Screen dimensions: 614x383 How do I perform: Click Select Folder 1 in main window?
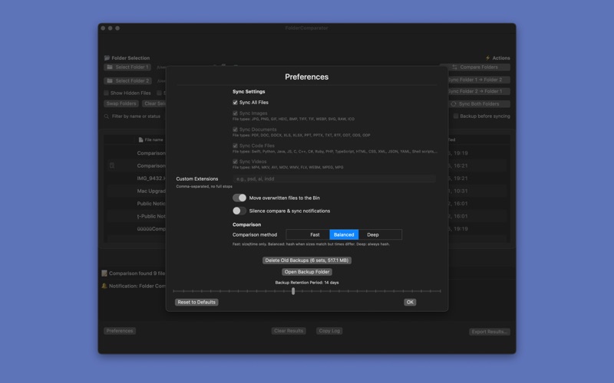pos(127,67)
